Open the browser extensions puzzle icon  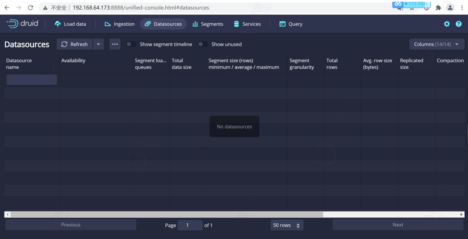coord(438,8)
